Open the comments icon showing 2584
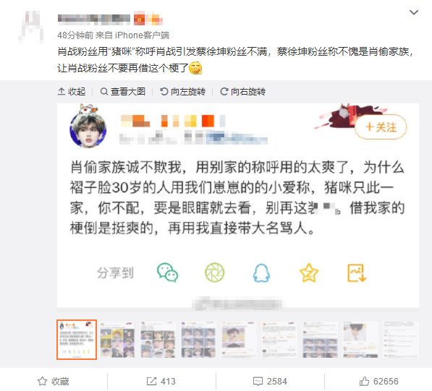 (270, 382)
